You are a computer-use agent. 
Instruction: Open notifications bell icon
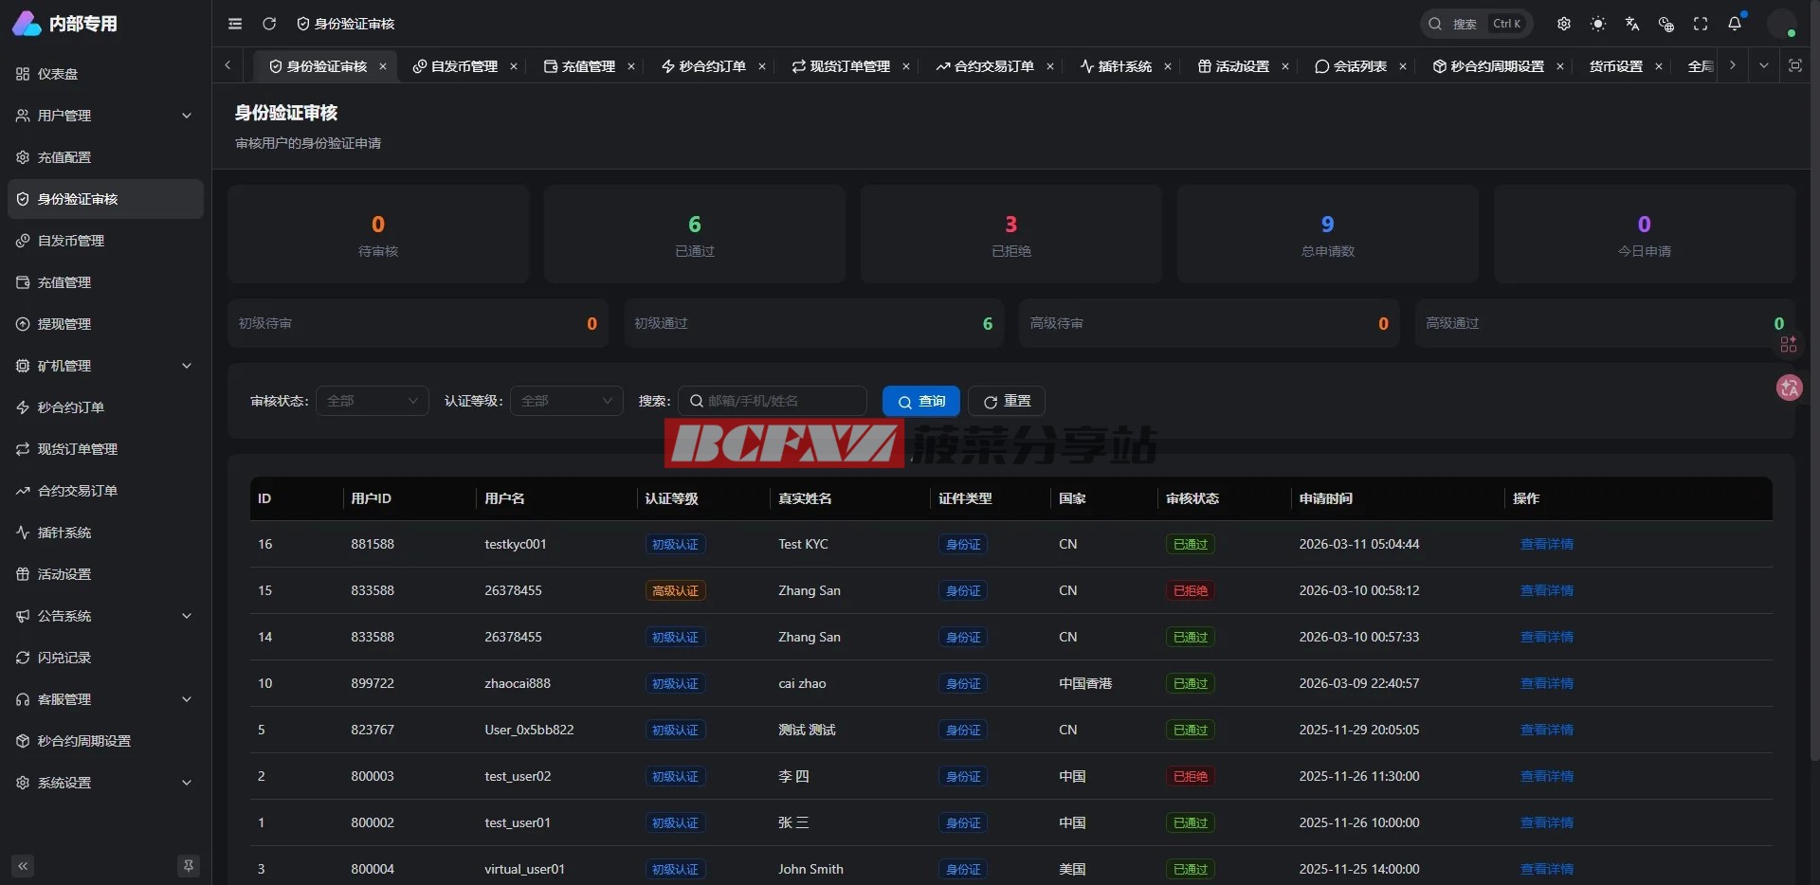1735,24
